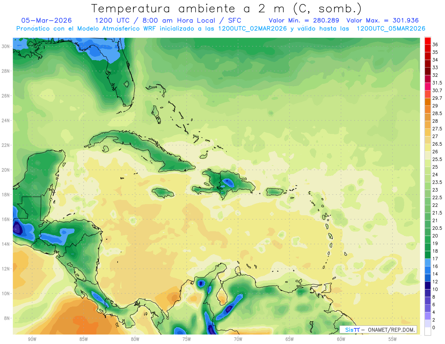
Task: Select the forecast date '05-Mar-2026'
Action: (x=46, y=20)
